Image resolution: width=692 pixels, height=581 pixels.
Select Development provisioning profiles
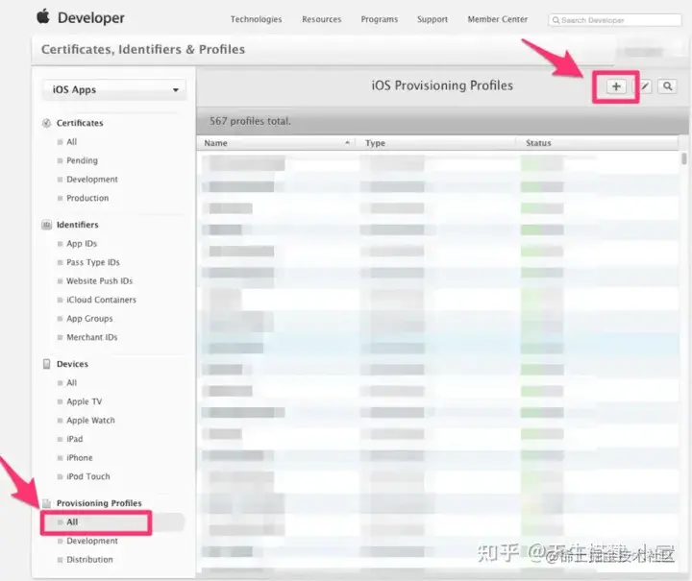[92, 541]
